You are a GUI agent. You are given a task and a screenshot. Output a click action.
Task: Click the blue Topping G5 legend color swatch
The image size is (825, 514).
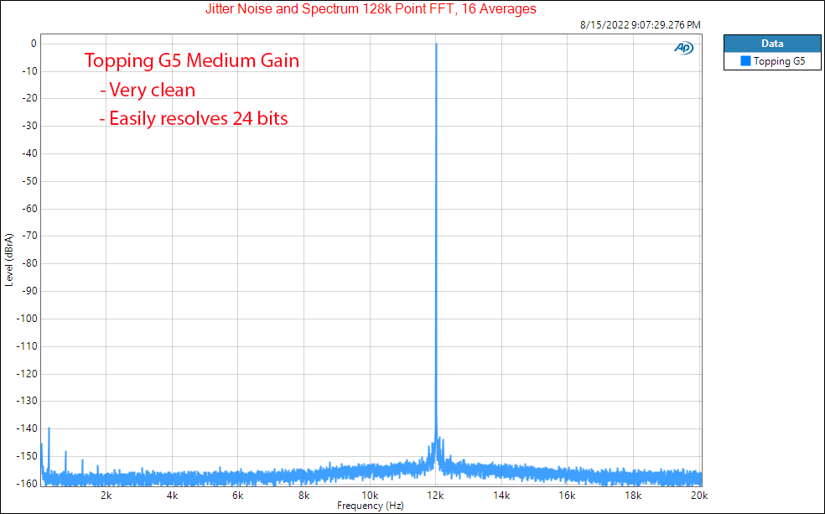coord(745,61)
